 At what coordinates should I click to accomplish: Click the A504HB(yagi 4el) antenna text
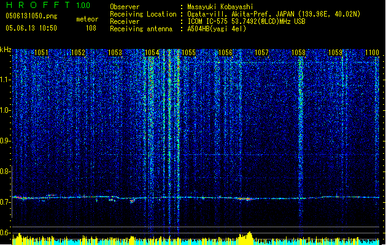click(x=217, y=29)
